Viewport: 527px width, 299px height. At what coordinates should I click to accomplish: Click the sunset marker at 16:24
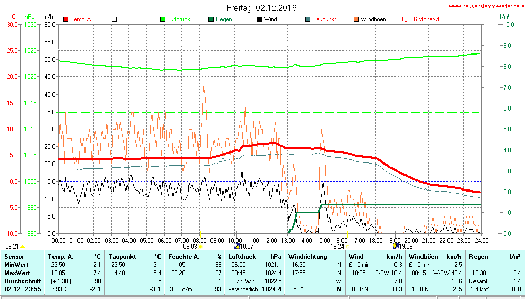click(x=348, y=247)
